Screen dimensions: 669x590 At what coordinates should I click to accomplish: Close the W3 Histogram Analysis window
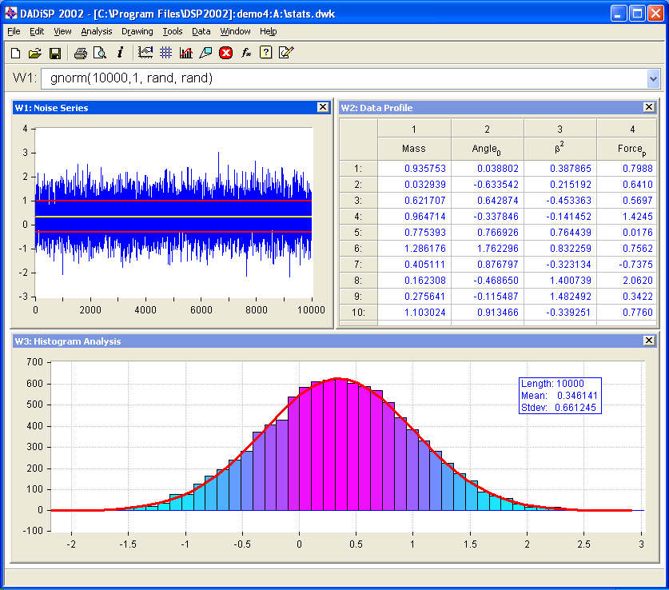649,341
